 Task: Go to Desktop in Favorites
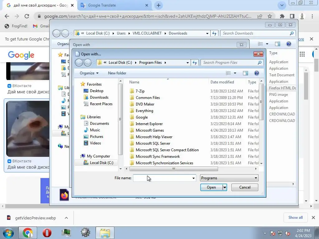[x=97, y=91]
